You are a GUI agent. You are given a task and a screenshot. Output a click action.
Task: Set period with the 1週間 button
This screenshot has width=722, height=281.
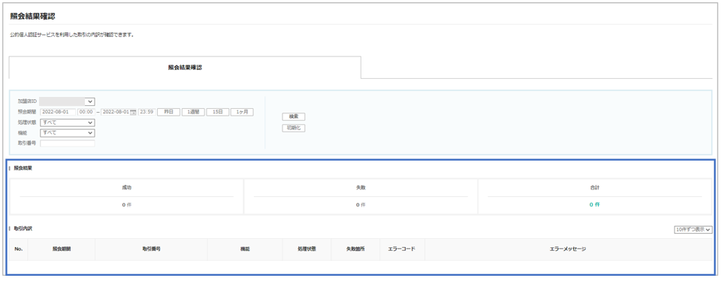193,112
